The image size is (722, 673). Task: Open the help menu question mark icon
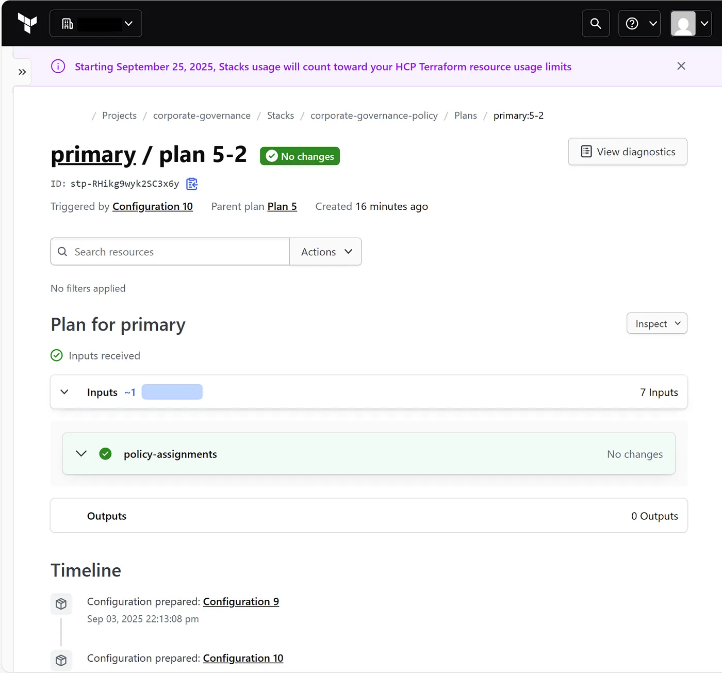639,23
